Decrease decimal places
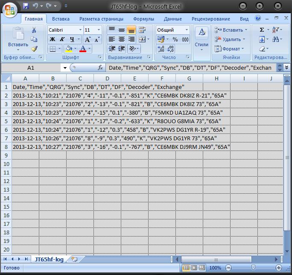Image resolution: width=292 pixels, height=275 pixels. click(171, 49)
